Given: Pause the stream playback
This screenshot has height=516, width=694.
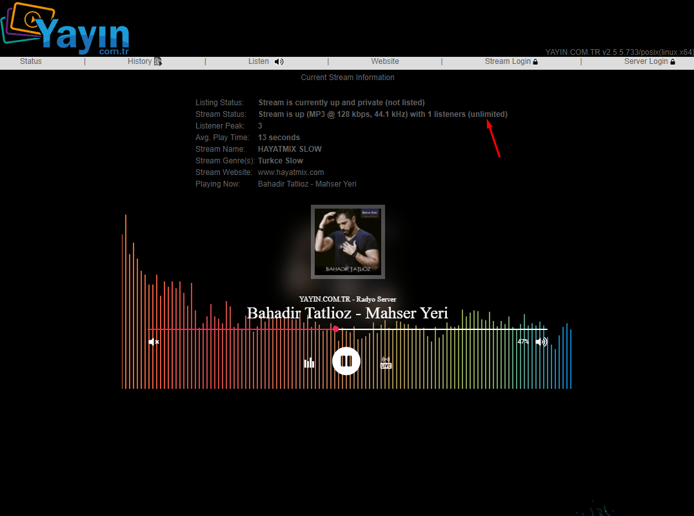Looking at the screenshot, I should coord(346,361).
